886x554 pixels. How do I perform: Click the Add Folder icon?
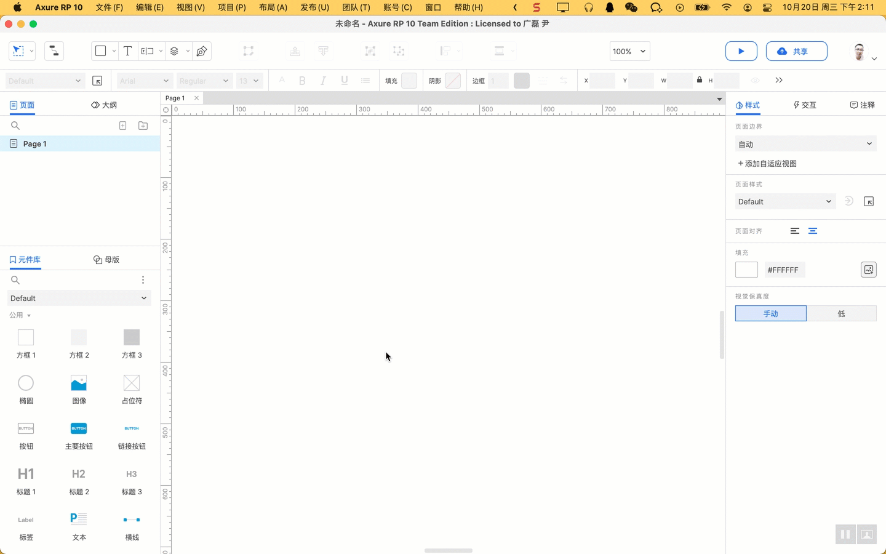(x=143, y=126)
